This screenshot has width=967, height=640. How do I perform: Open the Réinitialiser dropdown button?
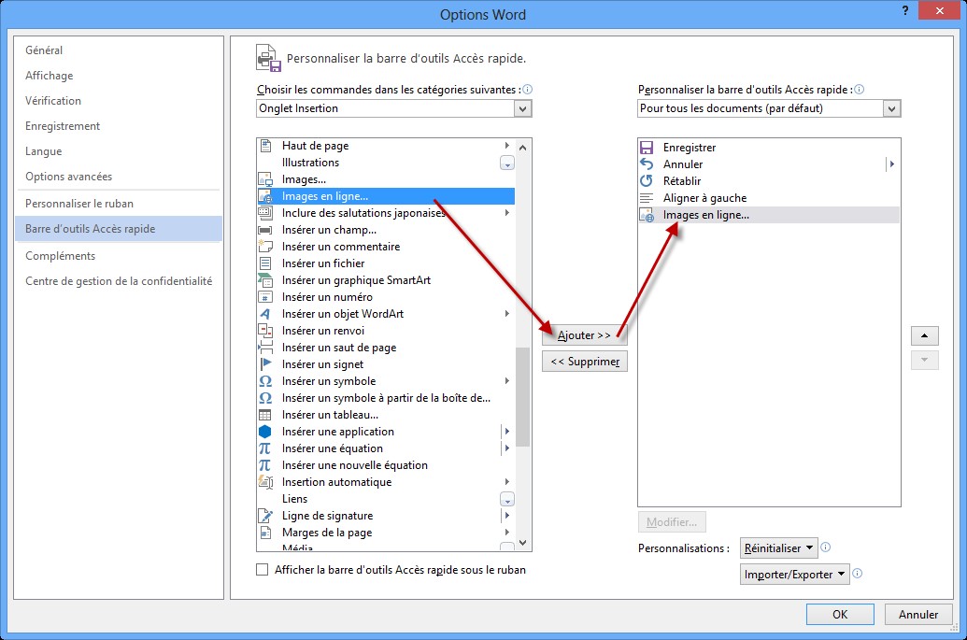pos(778,548)
